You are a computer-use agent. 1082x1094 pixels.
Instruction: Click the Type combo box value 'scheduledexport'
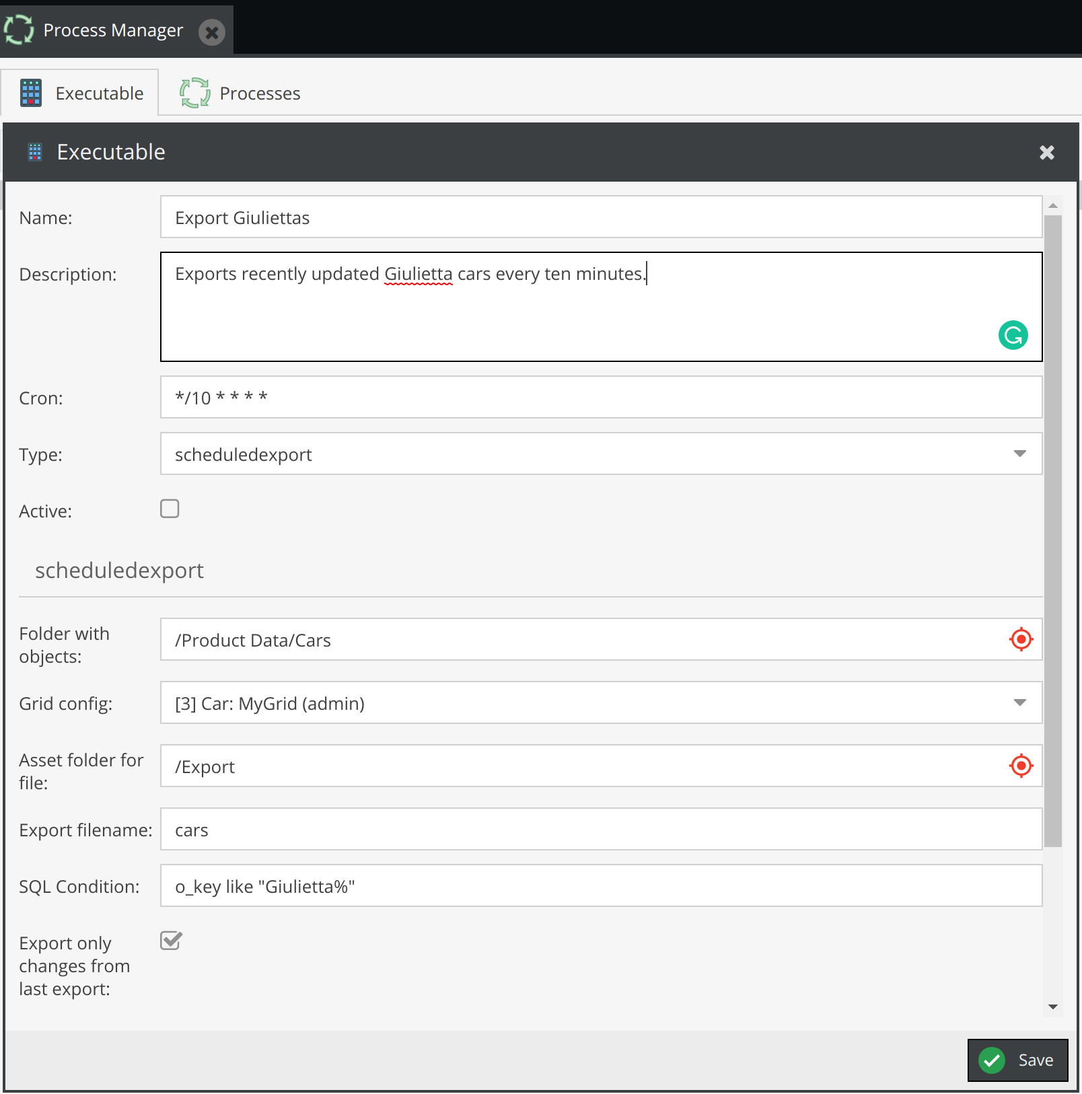(x=244, y=455)
